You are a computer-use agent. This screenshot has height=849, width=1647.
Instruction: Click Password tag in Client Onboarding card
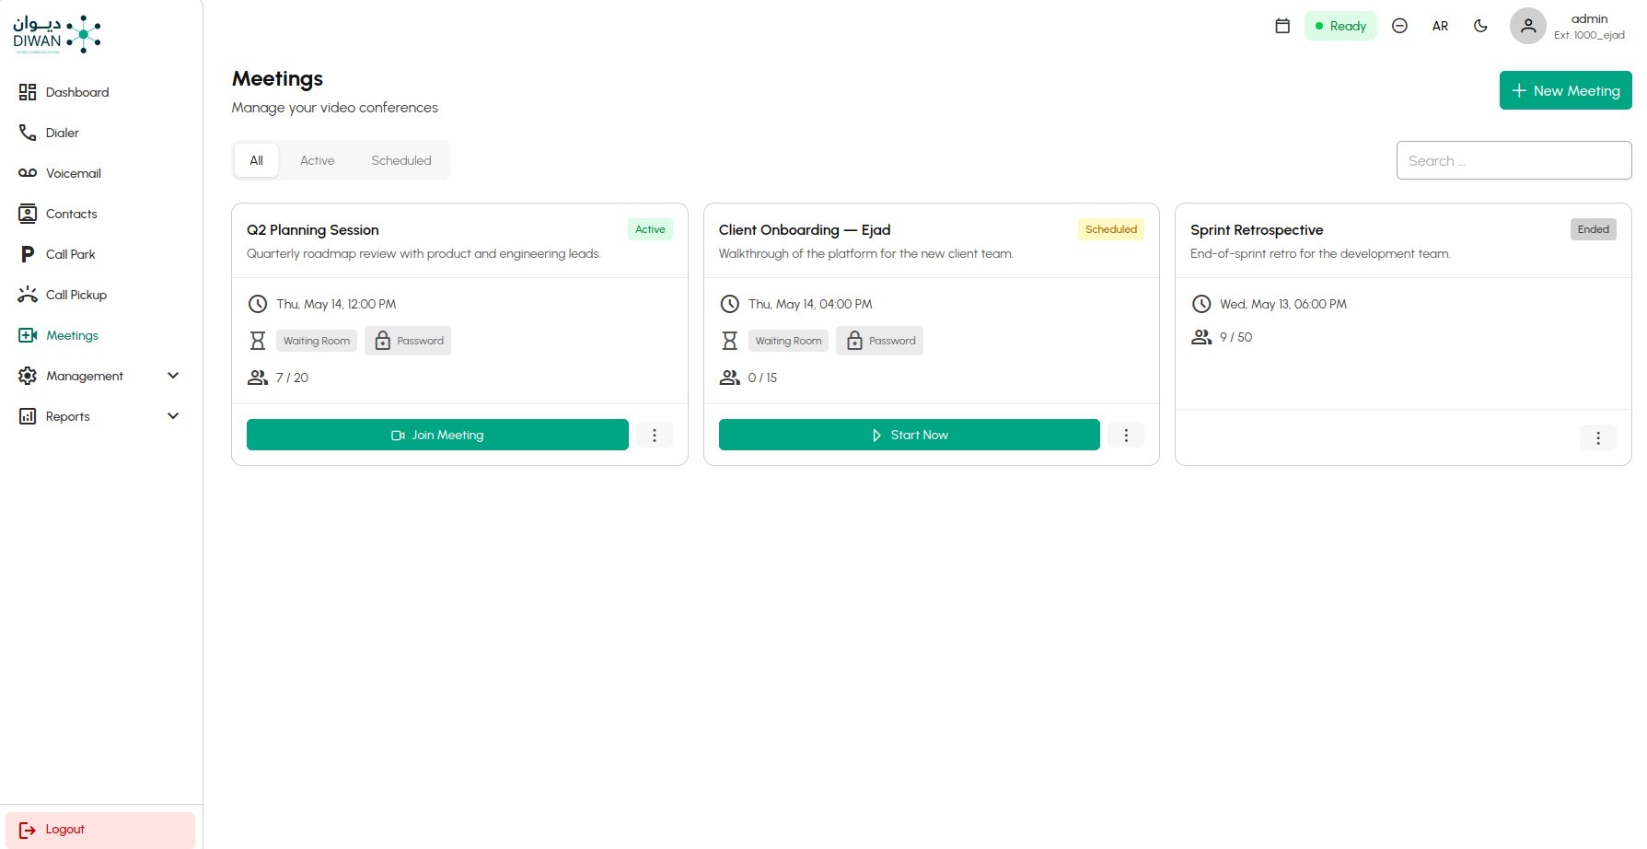tap(879, 341)
